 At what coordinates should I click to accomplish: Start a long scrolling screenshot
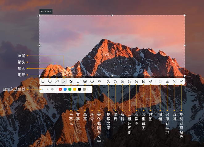pos(137,82)
